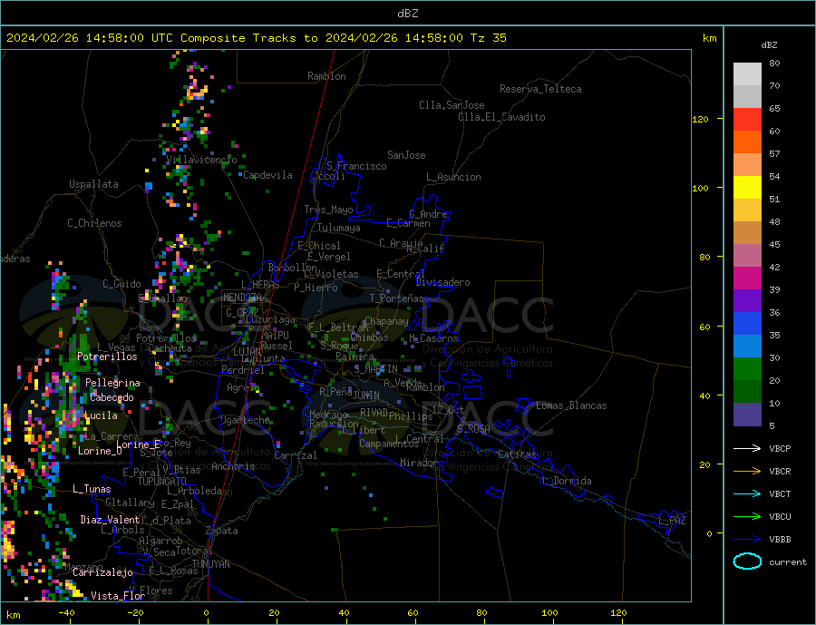This screenshot has height=625, width=816.
Task: Select the gold 48-51 dBZ swatch
Action: [747, 210]
